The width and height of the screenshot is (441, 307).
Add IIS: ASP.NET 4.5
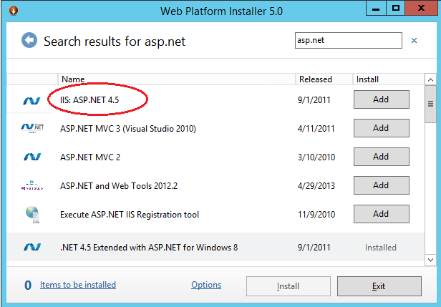[382, 99]
